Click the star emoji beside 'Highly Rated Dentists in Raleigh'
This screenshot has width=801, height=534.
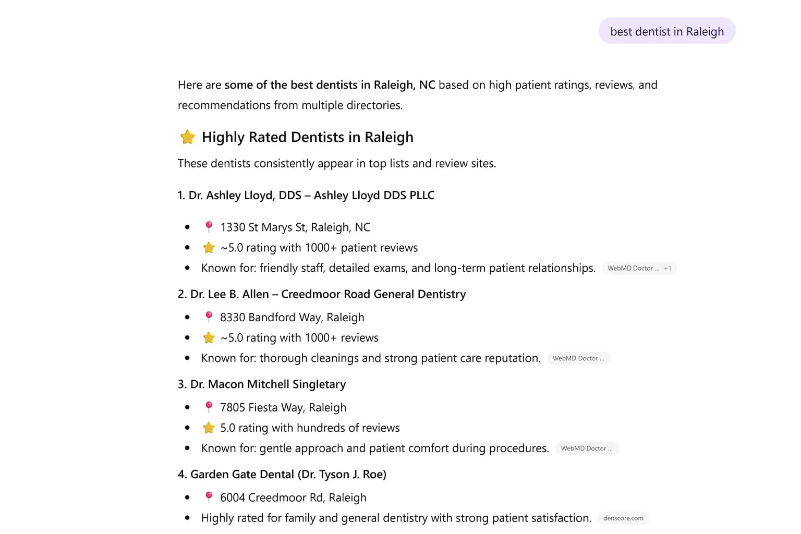pyautogui.click(x=187, y=137)
